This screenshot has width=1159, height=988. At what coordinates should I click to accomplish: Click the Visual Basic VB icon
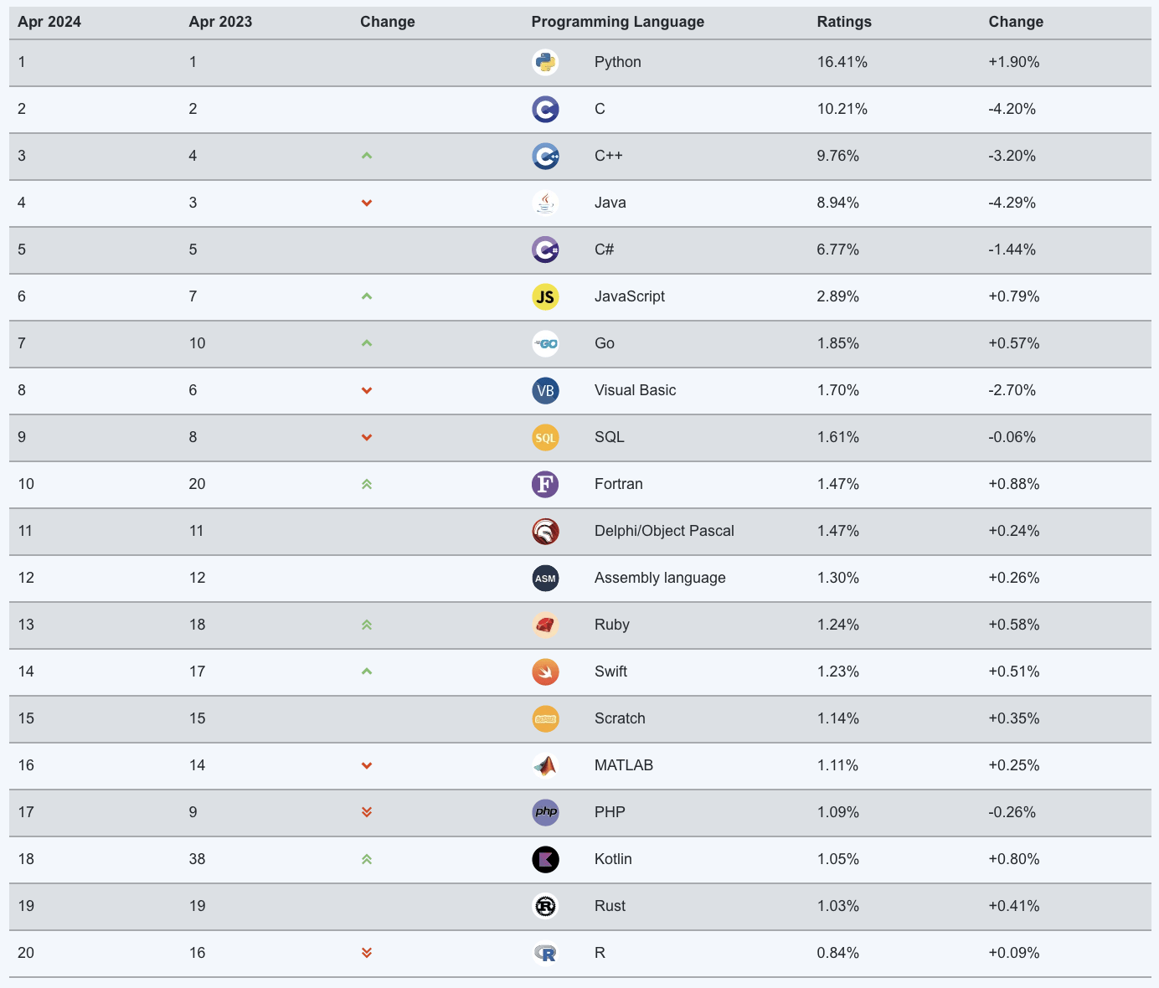[545, 390]
